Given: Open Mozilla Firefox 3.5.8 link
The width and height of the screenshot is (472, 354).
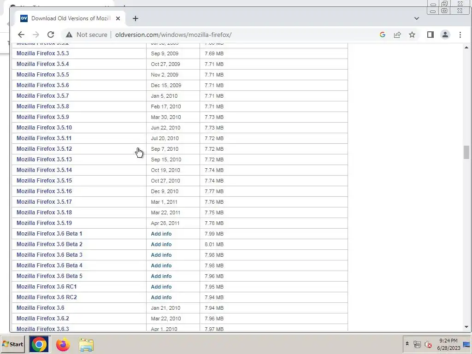Looking at the screenshot, I should click(x=43, y=106).
